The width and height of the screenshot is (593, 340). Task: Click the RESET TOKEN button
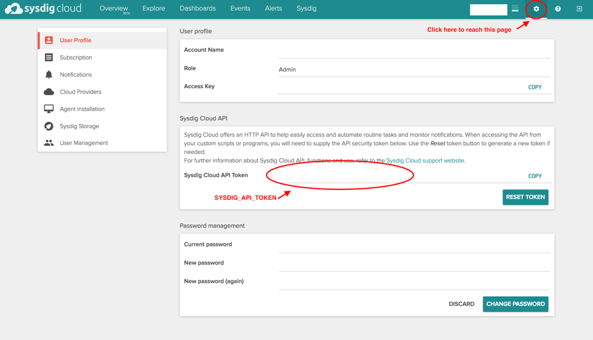(525, 197)
